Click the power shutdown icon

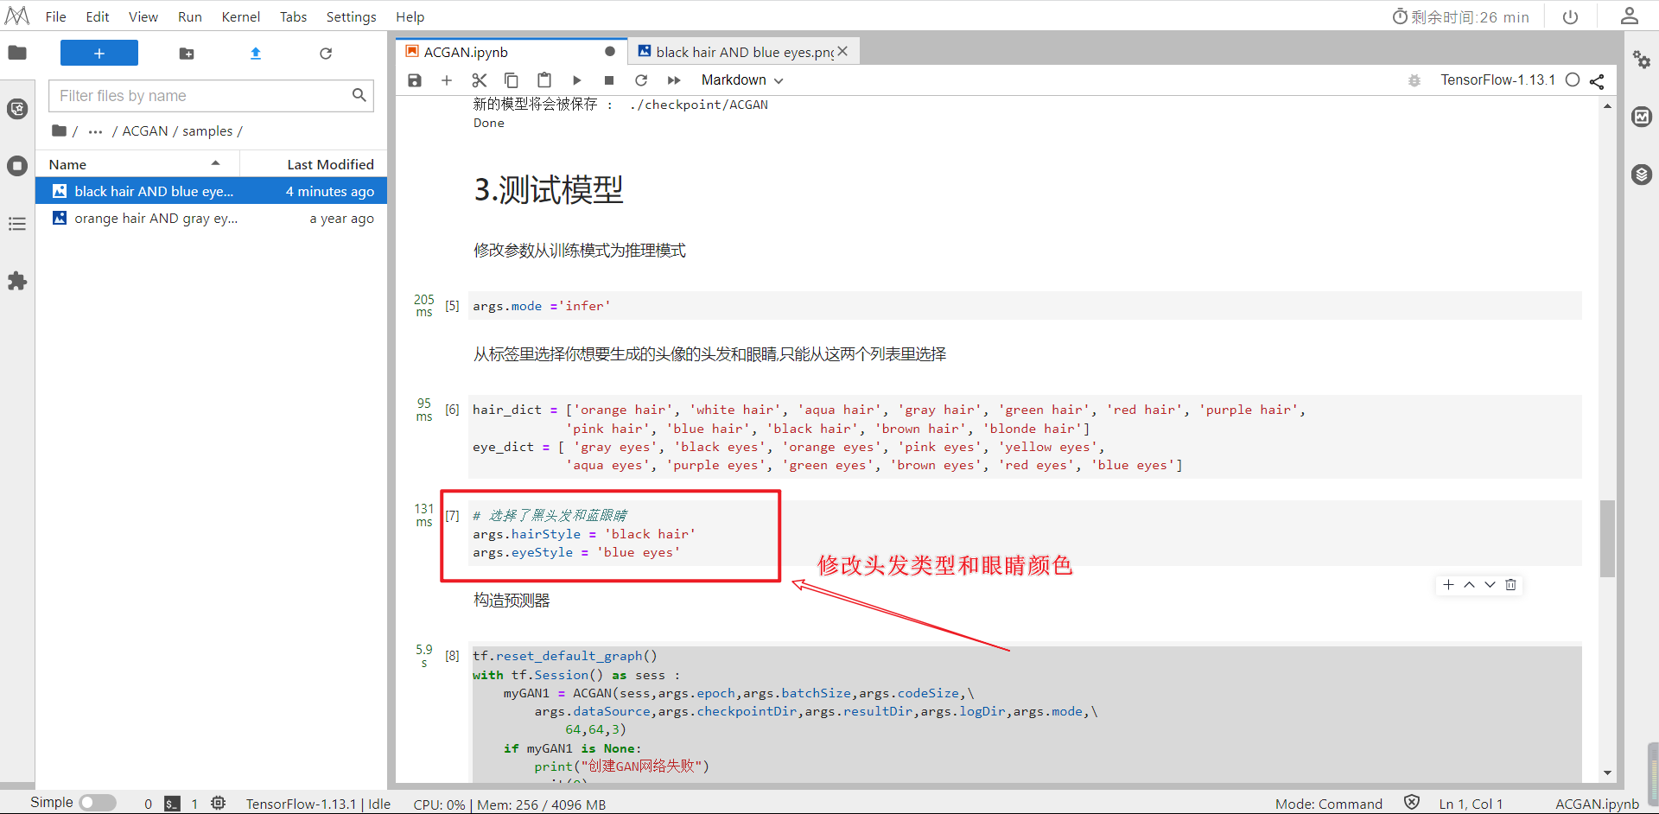pos(1571,16)
